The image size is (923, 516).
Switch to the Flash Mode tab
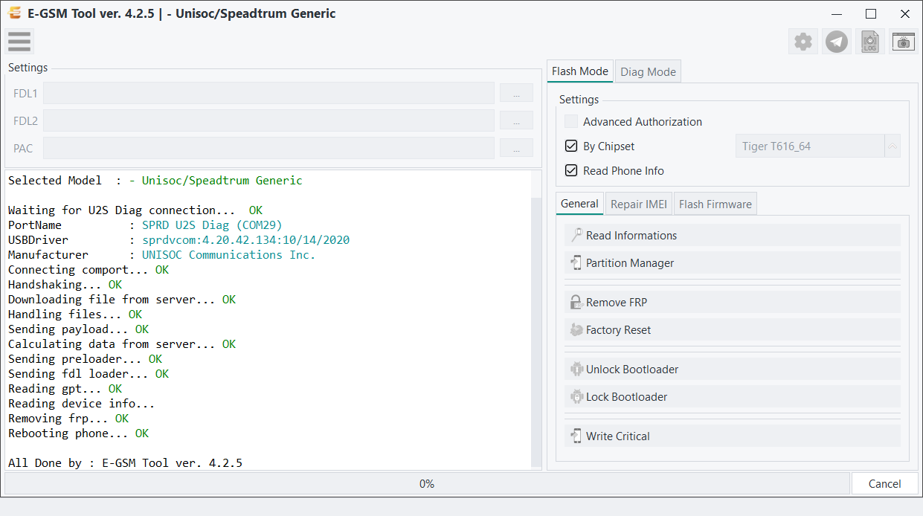(x=580, y=71)
